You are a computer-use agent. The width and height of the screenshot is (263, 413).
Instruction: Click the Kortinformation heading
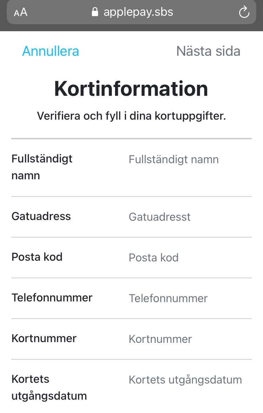tap(131, 88)
